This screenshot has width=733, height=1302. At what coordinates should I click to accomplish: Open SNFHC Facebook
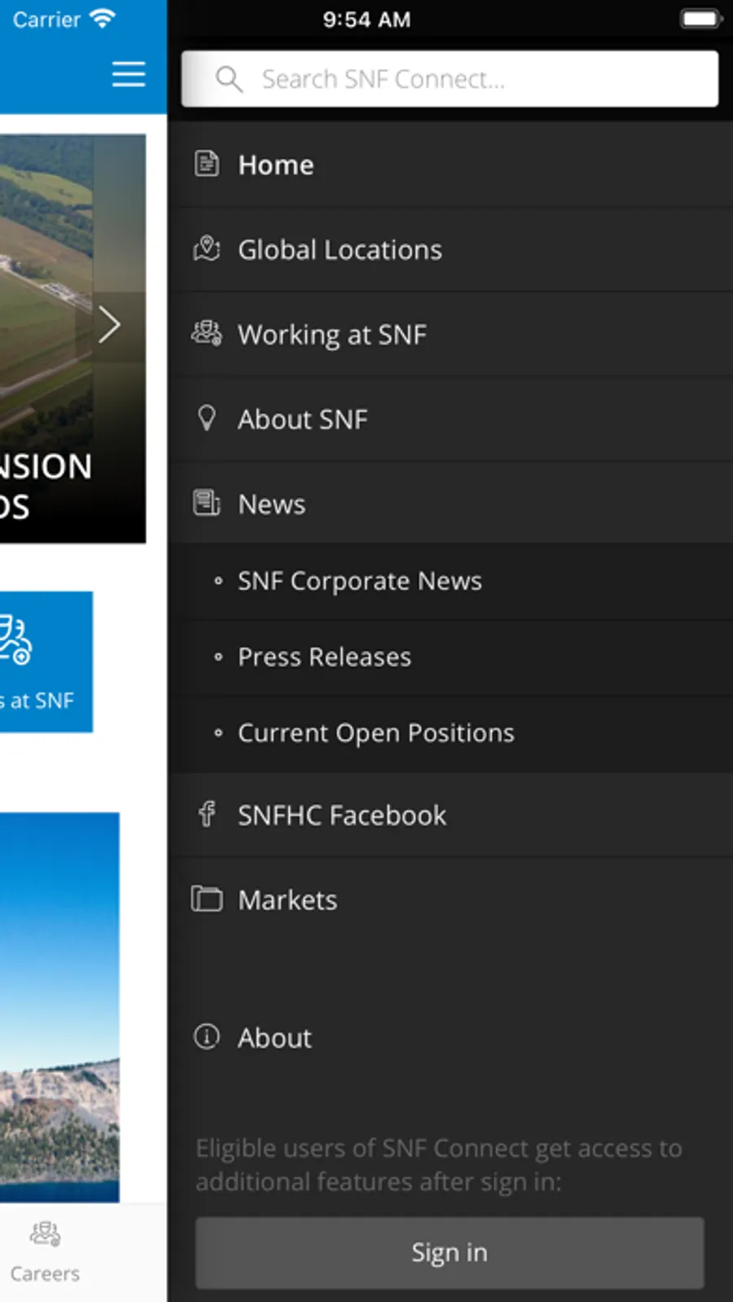[450, 815]
